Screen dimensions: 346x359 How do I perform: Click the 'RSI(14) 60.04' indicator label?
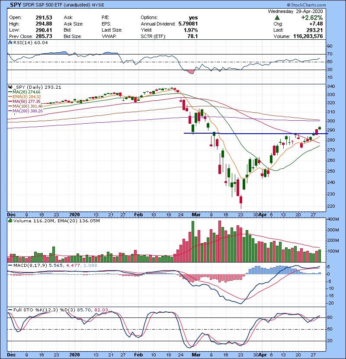tap(31, 42)
